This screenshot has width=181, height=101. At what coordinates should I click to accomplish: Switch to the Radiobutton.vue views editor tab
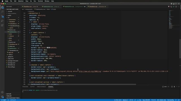pyautogui.click(x=51, y=7)
